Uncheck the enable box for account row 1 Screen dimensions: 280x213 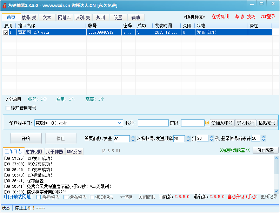tap(6, 32)
